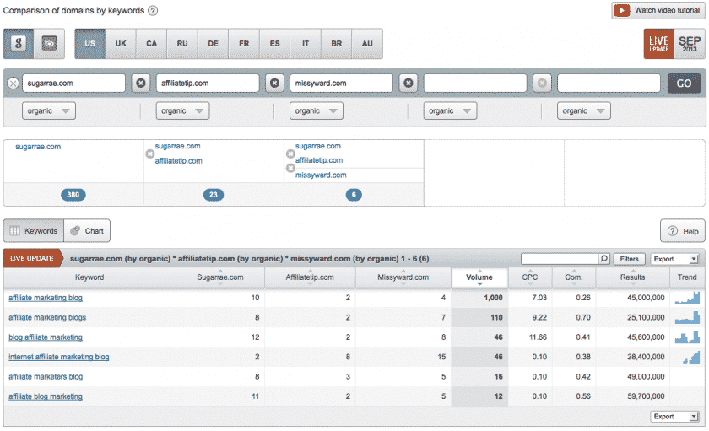Remove affiliatetip.com from the second comparison set
This screenshot has width=709, height=431.
[x=150, y=154]
